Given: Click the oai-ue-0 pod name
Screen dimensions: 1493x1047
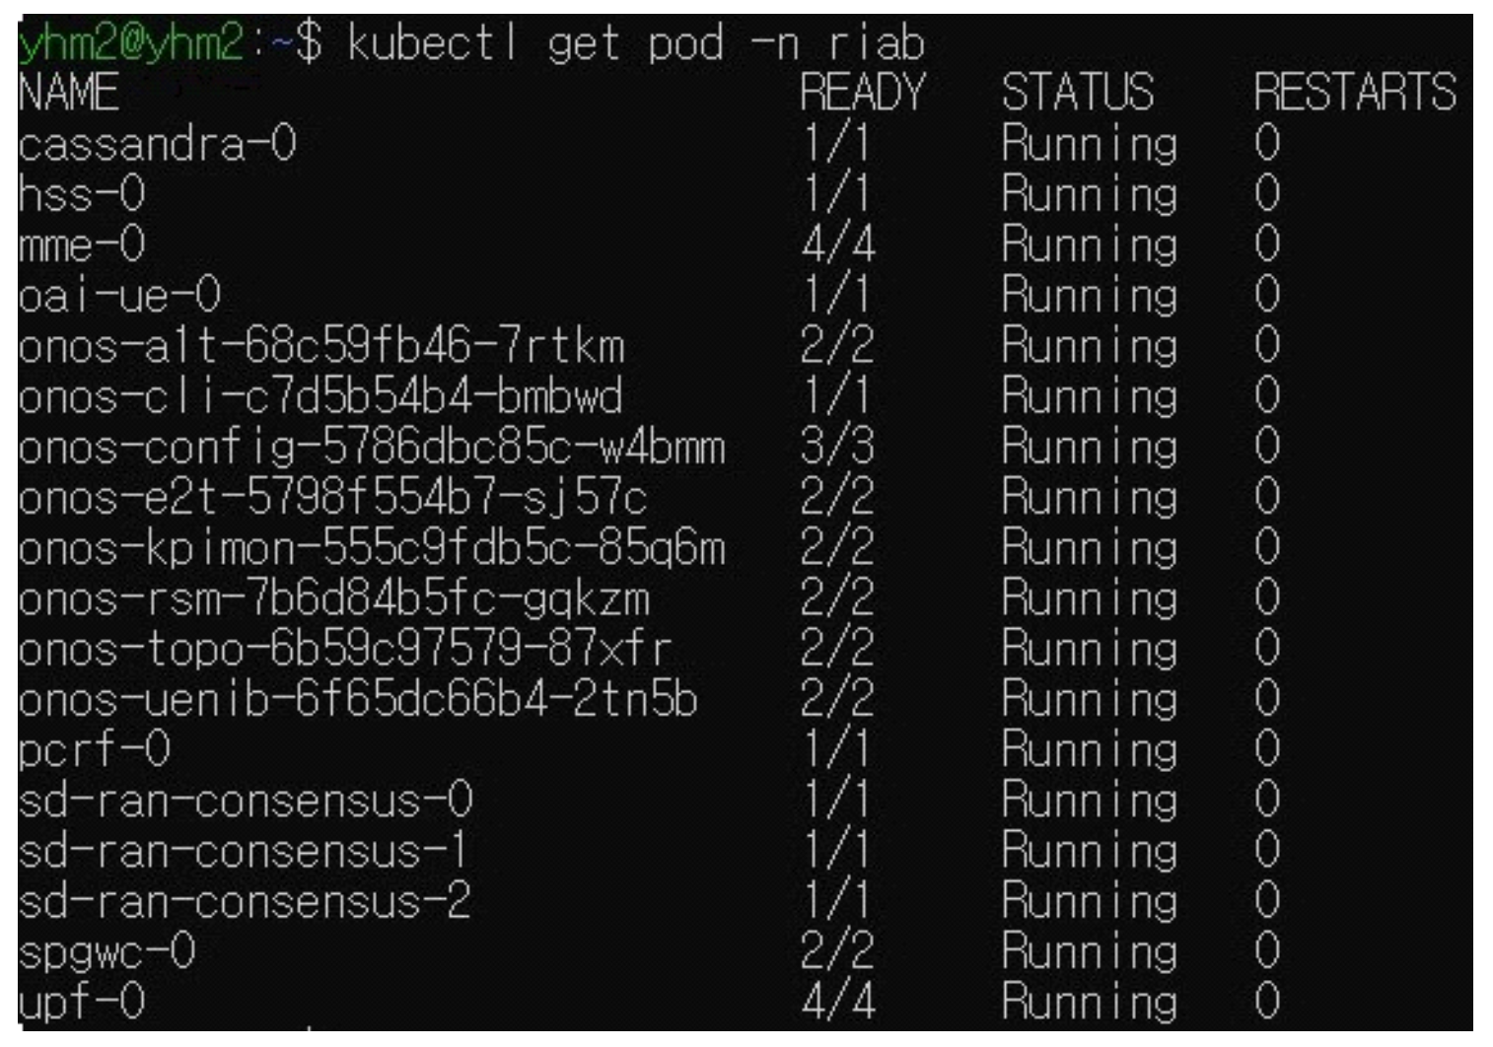Looking at the screenshot, I should pyautogui.click(x=119, y=295).
